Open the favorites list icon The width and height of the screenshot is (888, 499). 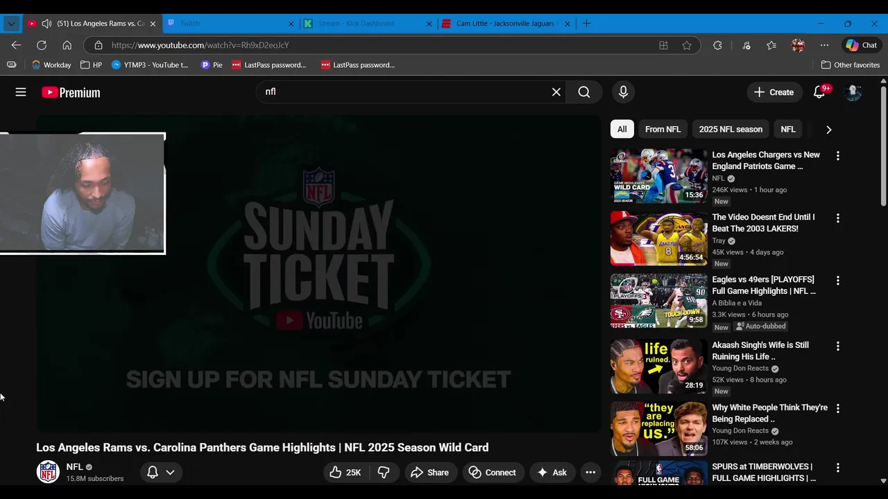coord(771,45)
